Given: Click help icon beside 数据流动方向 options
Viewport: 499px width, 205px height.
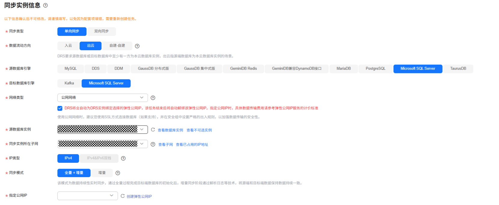Looking at the screenshot, I should tap(137, 46).
